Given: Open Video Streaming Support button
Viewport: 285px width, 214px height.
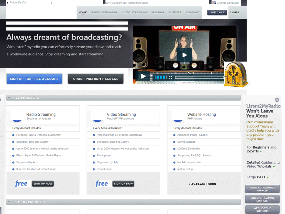Looking at the screenshot, I should tap(262, 199).
